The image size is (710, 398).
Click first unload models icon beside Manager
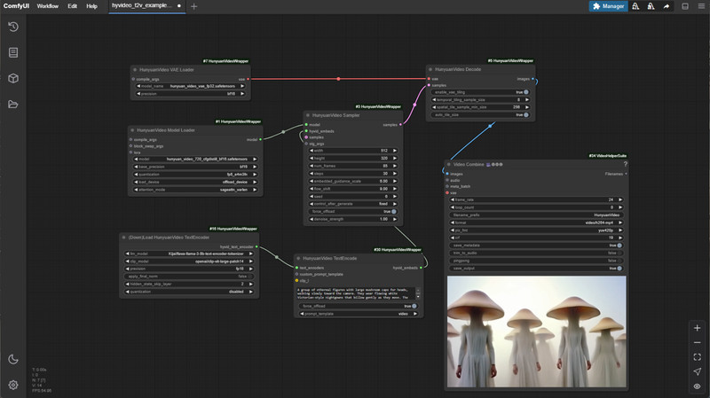coord(635,6)
